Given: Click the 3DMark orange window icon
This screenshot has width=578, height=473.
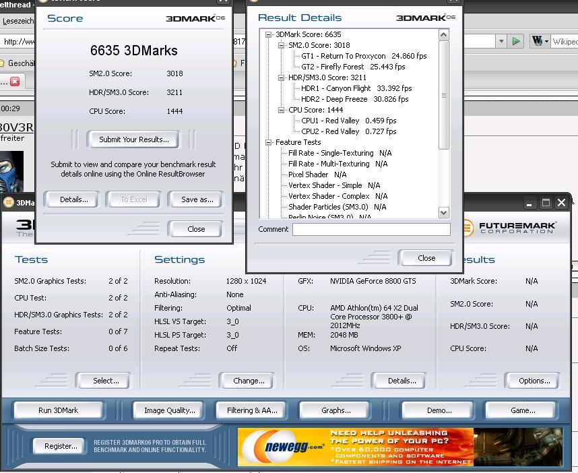Looking at the screenshot, I should (9, 202).
